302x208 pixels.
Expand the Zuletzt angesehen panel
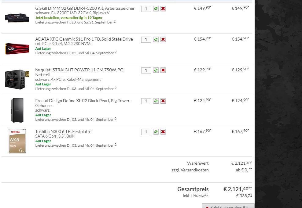tap(228, 206)
